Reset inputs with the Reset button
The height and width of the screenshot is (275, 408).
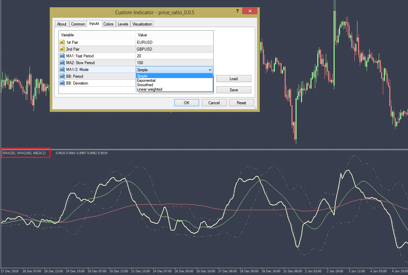coord(242,103)
